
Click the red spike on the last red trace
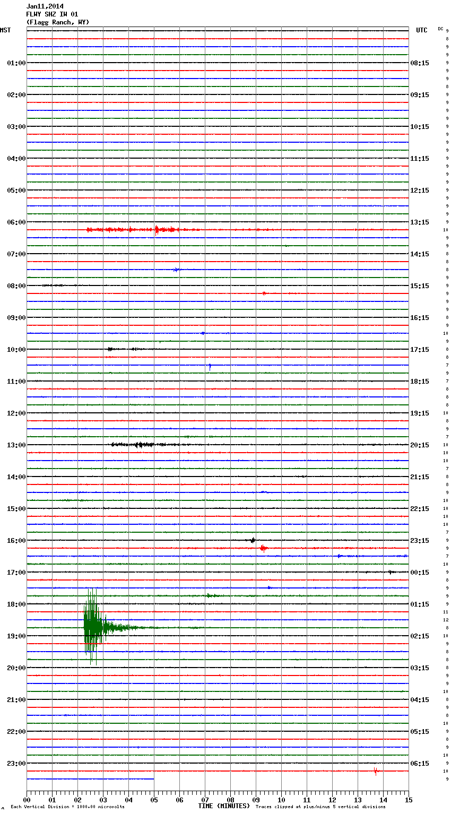pyautogui.click(x=375, y=771)
